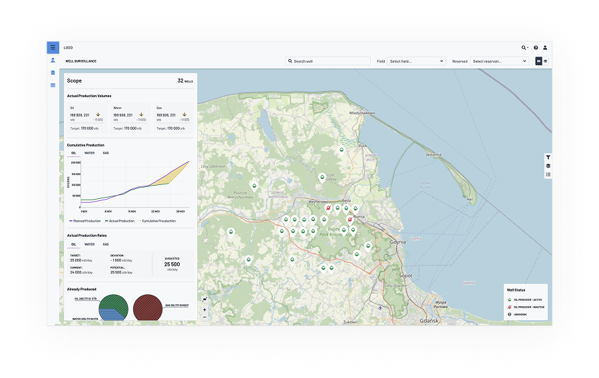Zoom in on the map
Screen dimensions: 599x378
point(205,309)
